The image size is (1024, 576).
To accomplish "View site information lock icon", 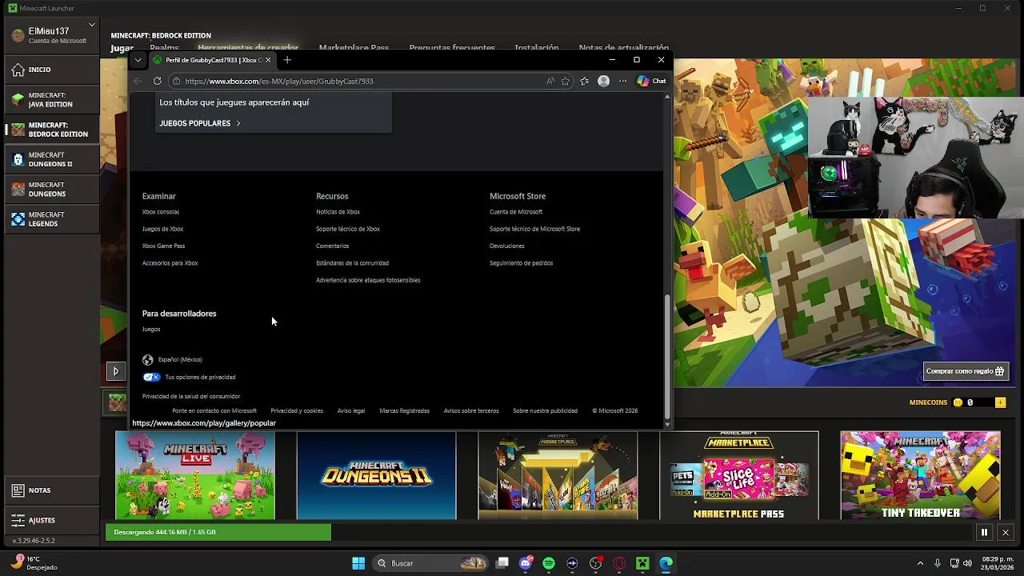I will (176, 81).
